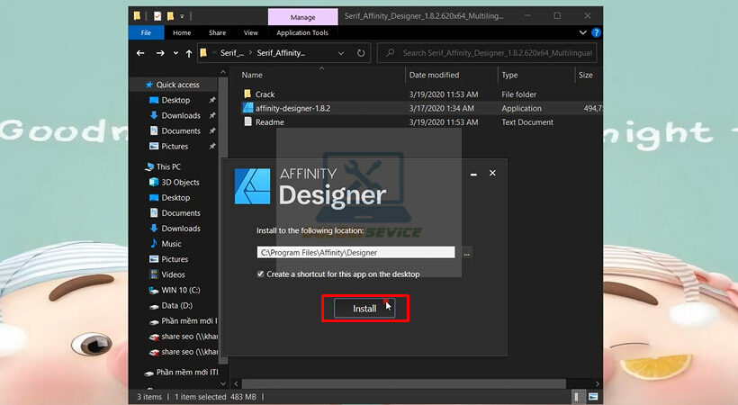Open Downloads under This PC

coord(181,229)
